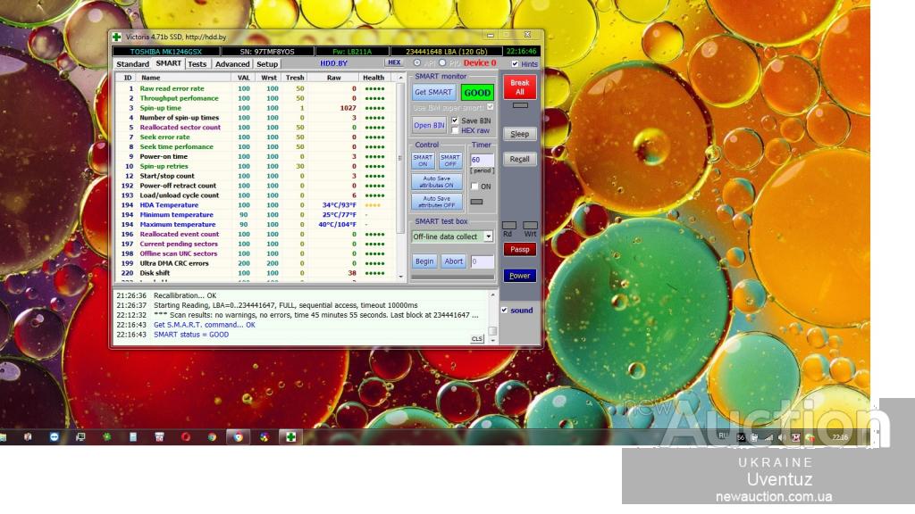915x514 pixels.
Task: Click the timer period input field
Action: 482,160
